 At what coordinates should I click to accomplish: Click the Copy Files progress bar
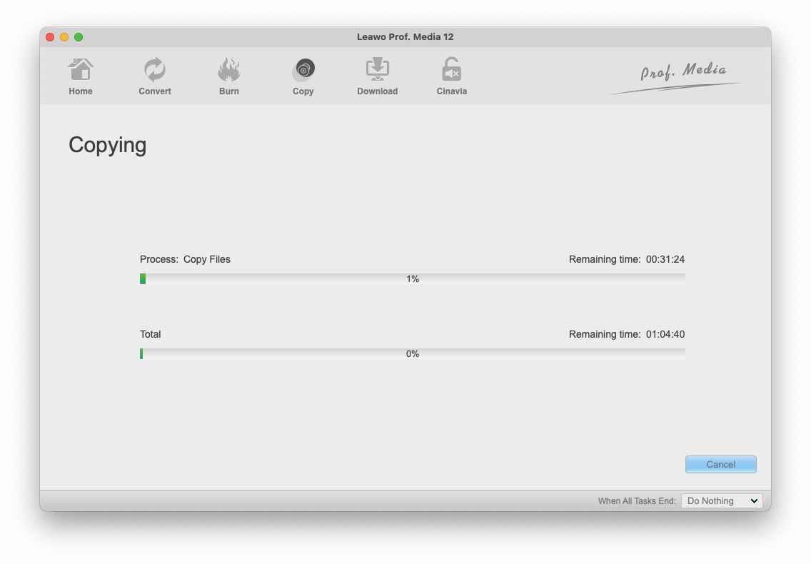tap(413, 279)
